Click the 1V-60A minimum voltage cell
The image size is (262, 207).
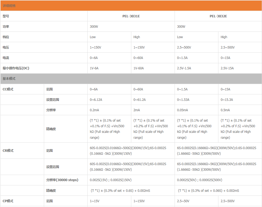(x=138, y=68)
